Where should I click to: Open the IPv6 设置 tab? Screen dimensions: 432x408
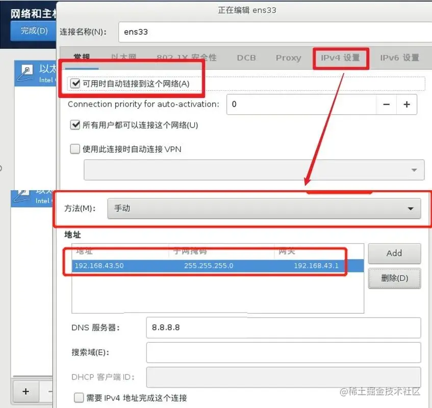[401, 58]
